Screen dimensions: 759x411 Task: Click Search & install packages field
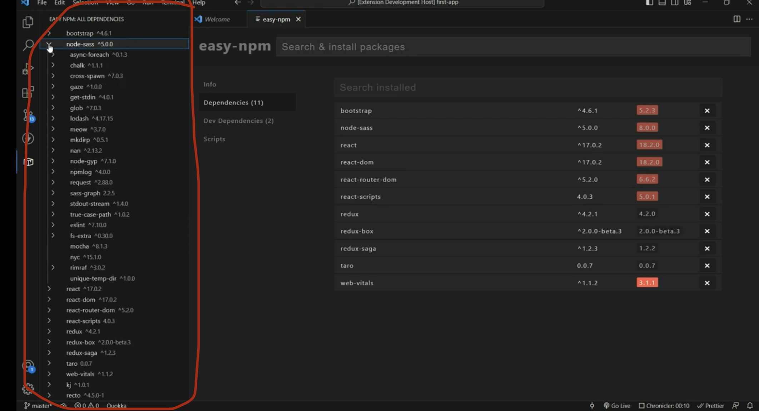coord(513,47)
